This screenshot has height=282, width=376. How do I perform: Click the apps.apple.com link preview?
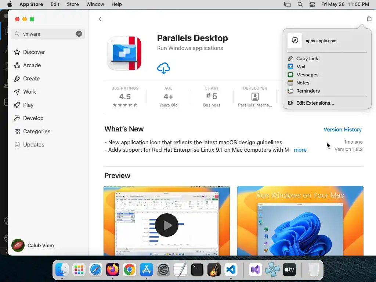tap(327, 40)
